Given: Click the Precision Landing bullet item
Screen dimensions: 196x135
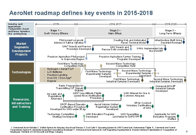Looking at the screenshot, I should tap(57, 75).
